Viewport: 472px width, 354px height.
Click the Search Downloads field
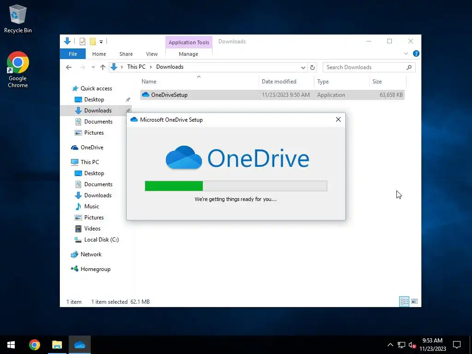pos(369,67)
